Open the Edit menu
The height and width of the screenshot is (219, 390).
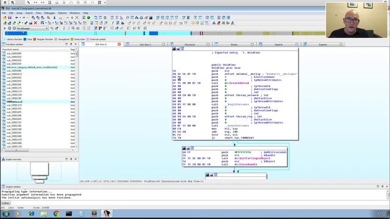tap(11, 13)
